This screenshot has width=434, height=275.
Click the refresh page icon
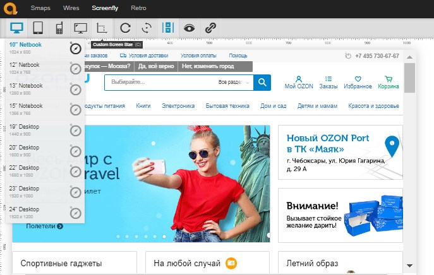(125, 28)
